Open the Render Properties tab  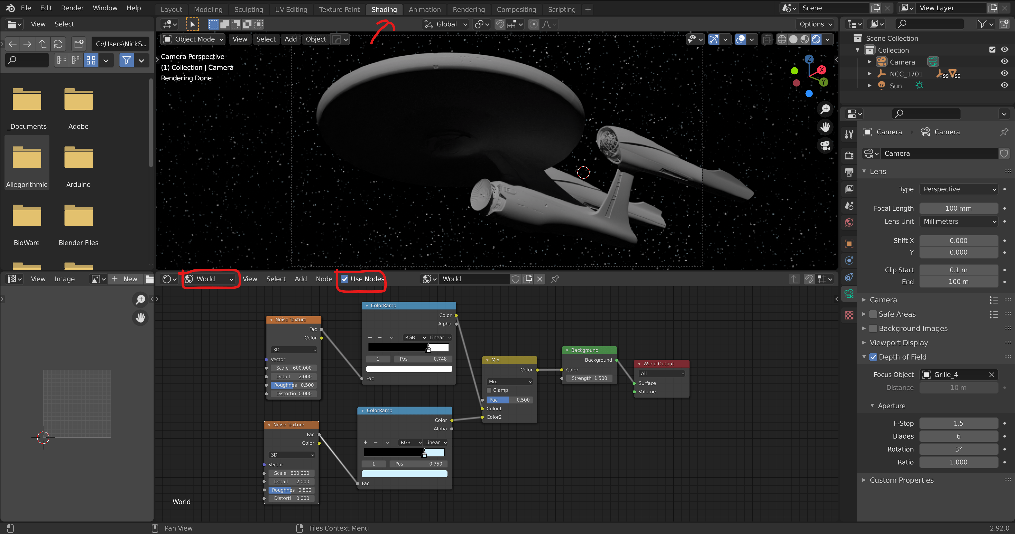point(849,155)
